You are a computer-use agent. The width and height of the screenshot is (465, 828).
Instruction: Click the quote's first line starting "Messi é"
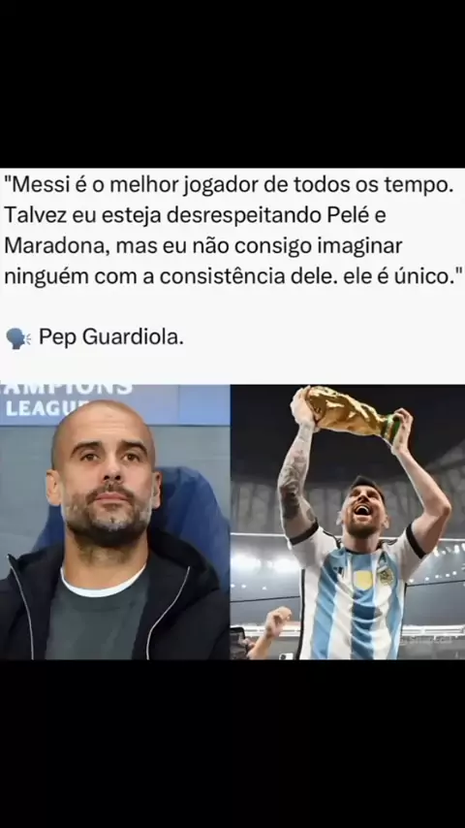[231, 185]
